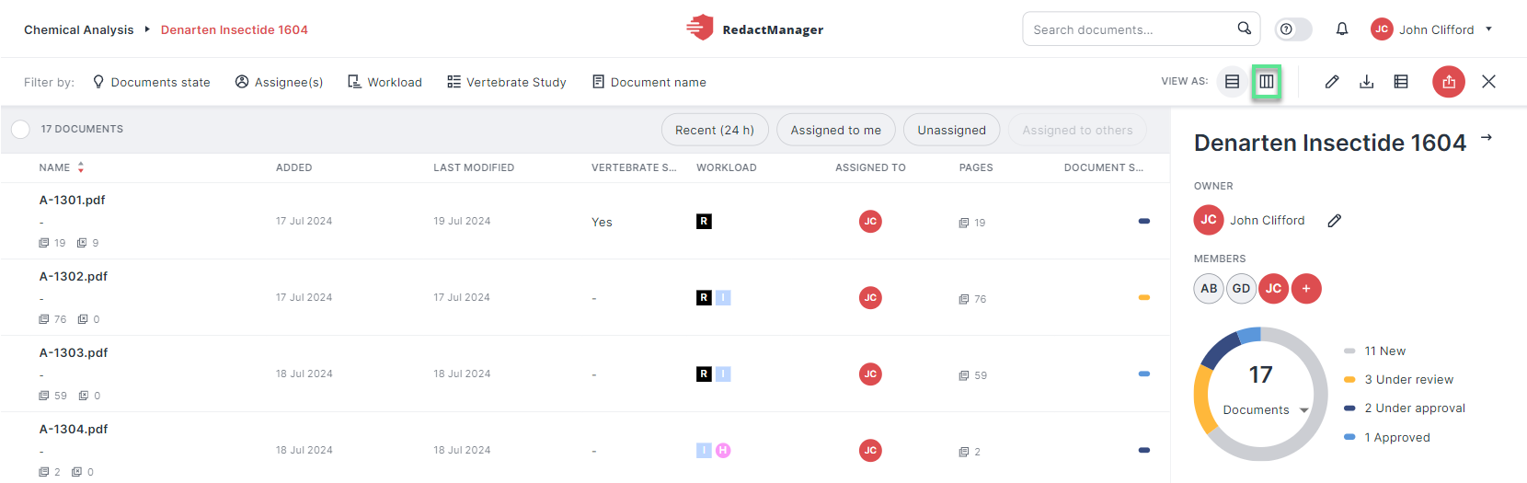Click GD member avatar

coord(1241,288)
